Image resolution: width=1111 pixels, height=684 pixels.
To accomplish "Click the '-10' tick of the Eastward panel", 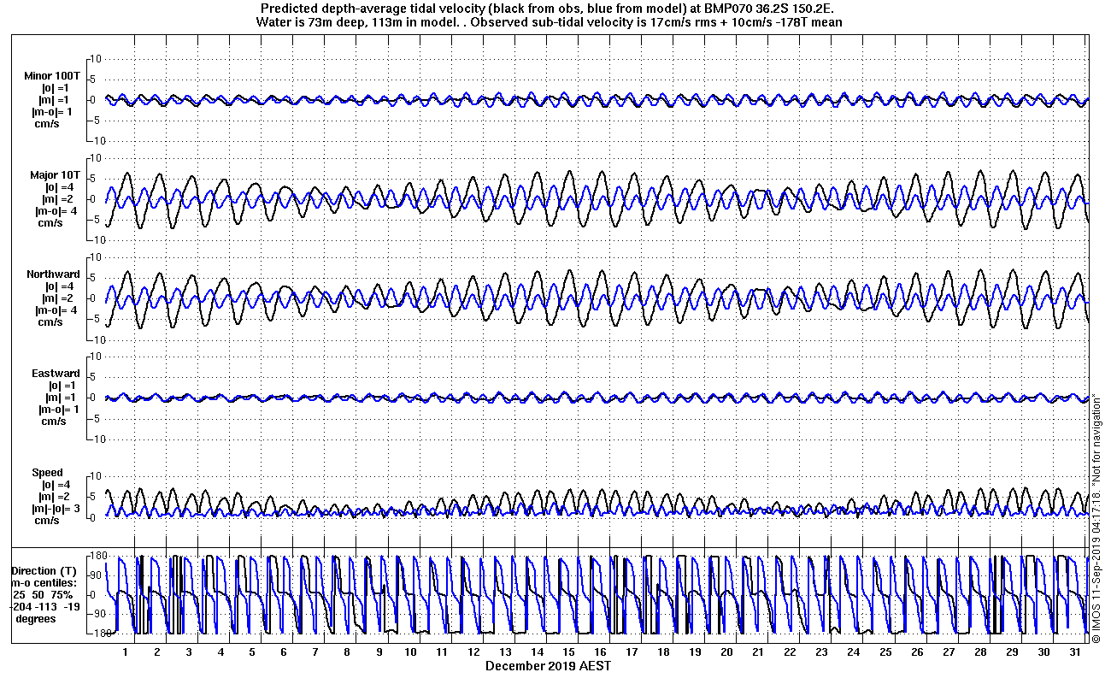I will point(96,439).
